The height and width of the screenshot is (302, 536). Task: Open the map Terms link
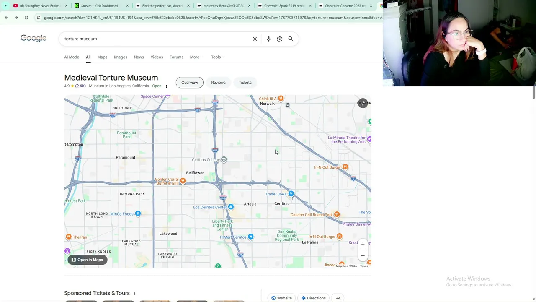coord(364,266)
